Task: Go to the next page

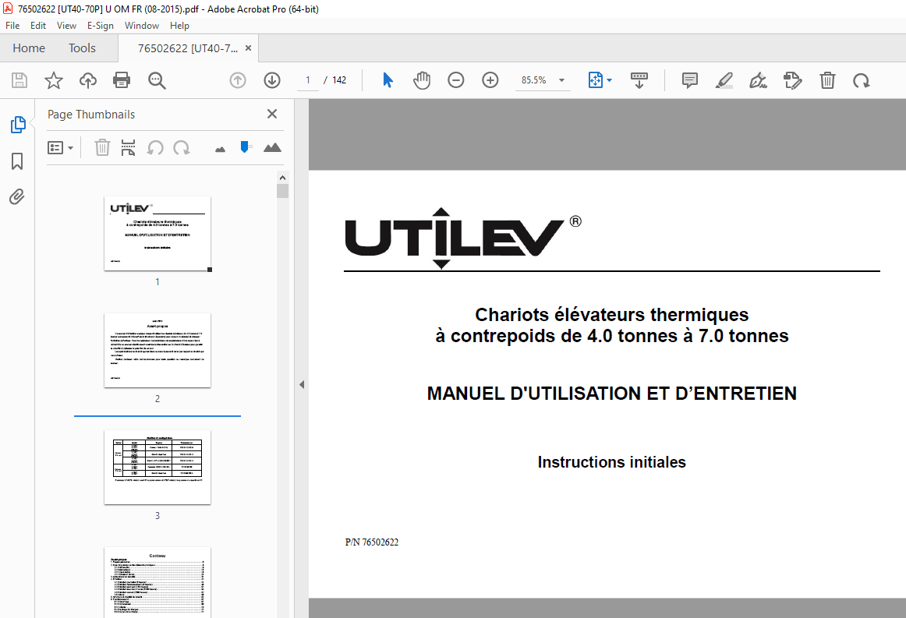Action: [x=271, y=79]
